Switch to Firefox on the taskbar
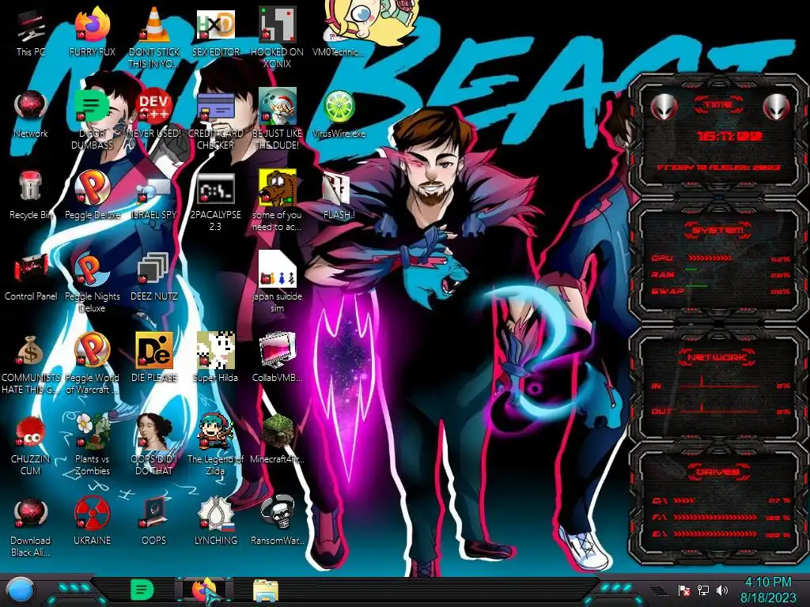810x607 pixels. 203,590
